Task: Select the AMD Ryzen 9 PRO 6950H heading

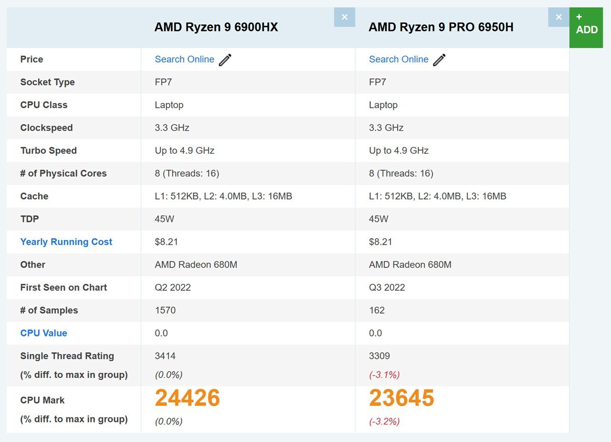Action: (x=441, y=27)
